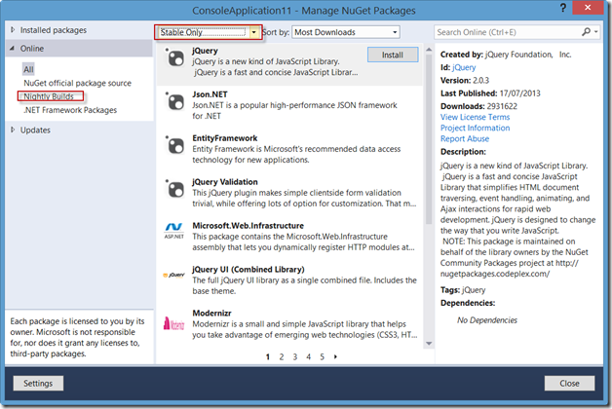
Task: Select .NET Framework Packages source
Action: 70,110
